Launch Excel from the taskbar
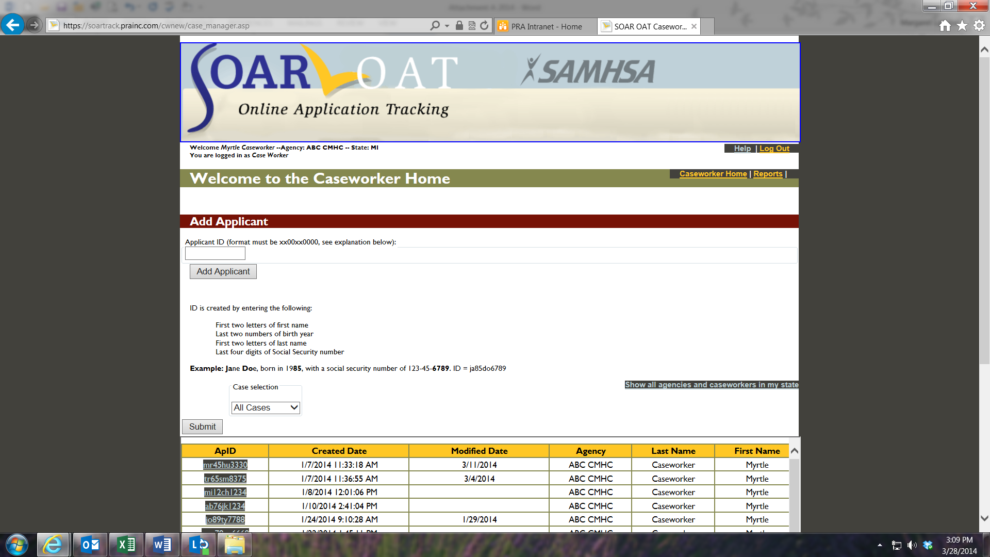Viewport: 990px width, 557px height. [126, 545]
